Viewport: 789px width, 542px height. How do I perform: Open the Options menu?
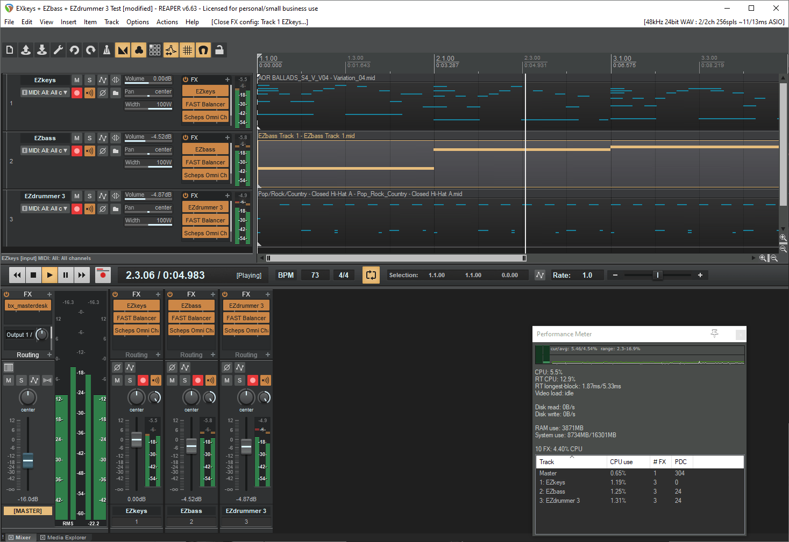[138, 22]
